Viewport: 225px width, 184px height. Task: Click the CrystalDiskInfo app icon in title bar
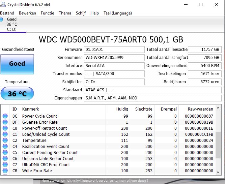pos(2,4)
